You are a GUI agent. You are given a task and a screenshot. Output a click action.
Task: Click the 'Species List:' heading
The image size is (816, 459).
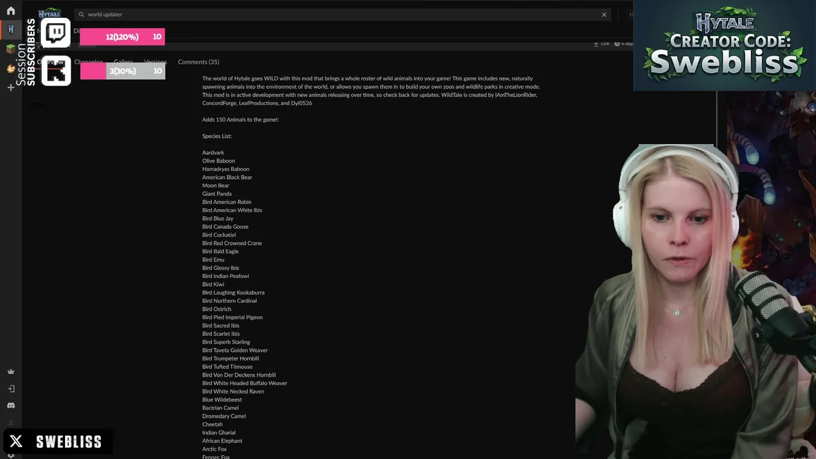point(217,136)
